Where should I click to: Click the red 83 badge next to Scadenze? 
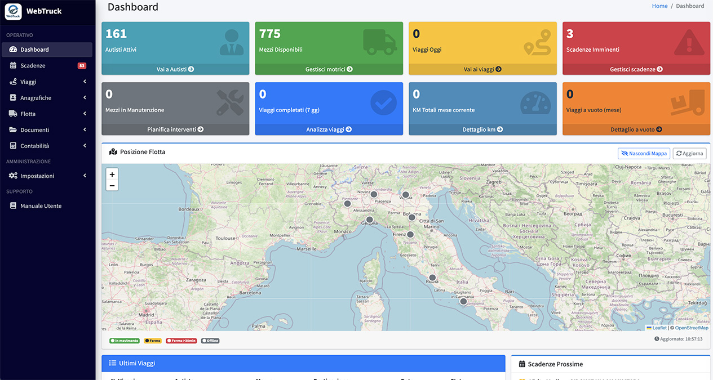tap(82, 66)
